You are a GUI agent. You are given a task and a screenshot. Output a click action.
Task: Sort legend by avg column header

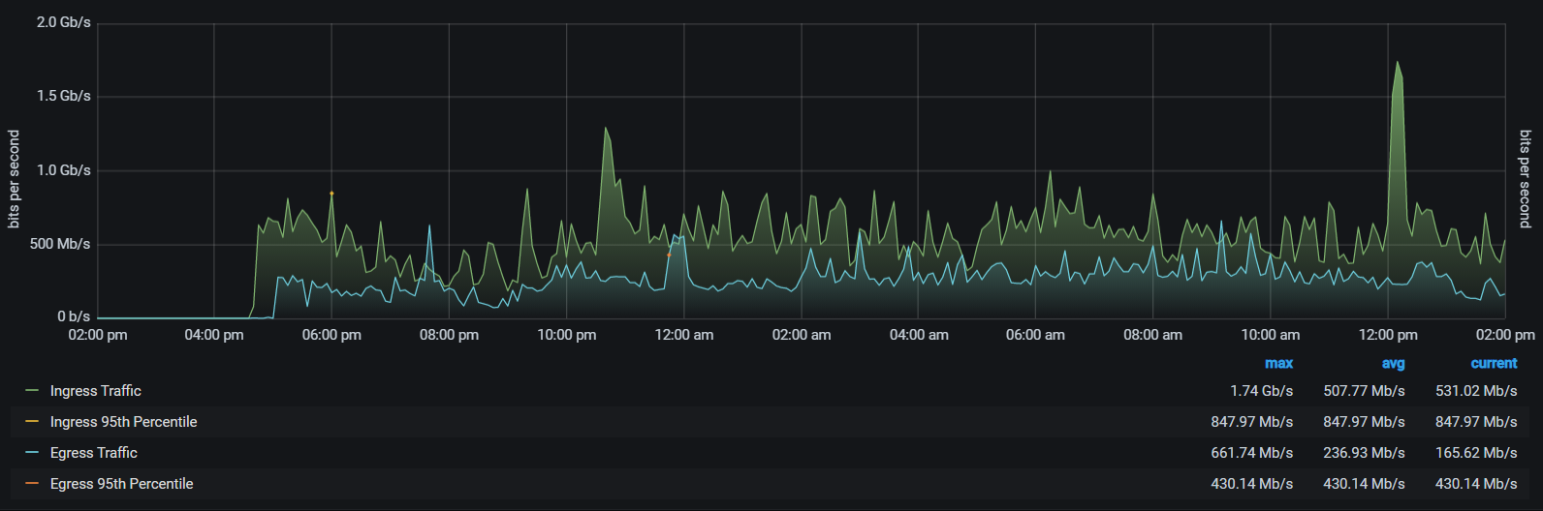[1393, 364]
